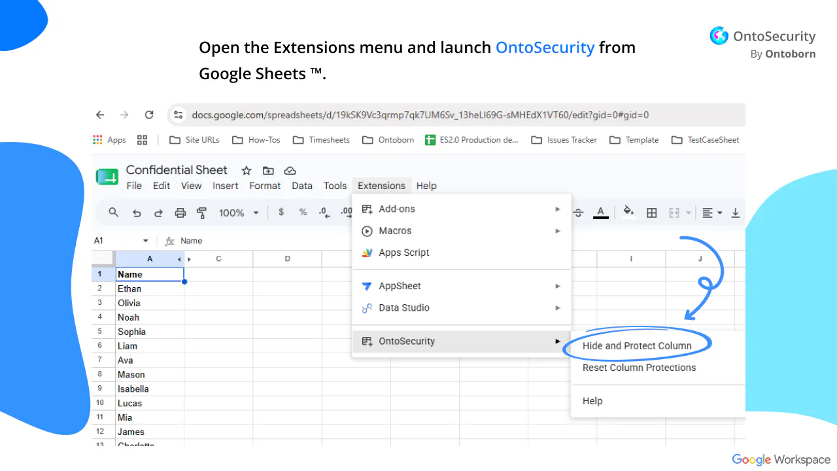
Task: Select column A header
Action: [x=150, y=259]
